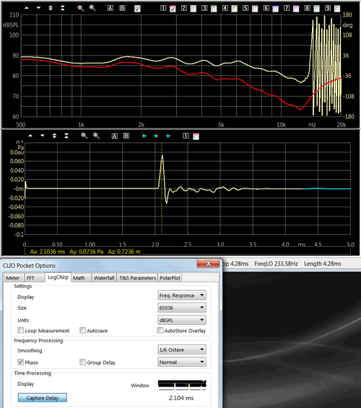This screenshot has height=408, width=361.
Task: Enable the Loop Measurement checkbox
Action: pyautogui.click(x=20, y=331)
